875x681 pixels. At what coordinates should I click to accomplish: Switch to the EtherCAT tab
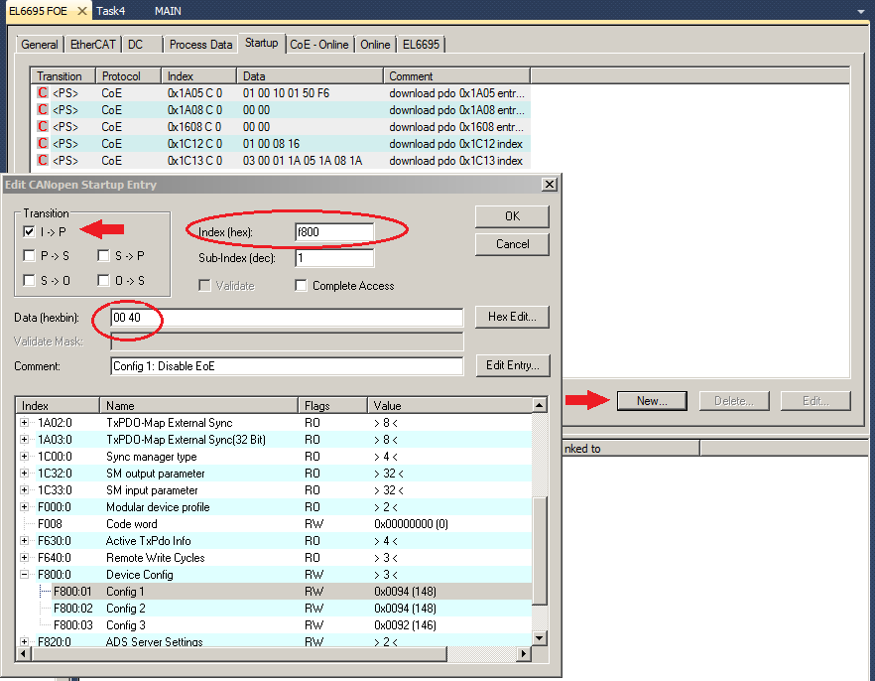pos(92,45)
